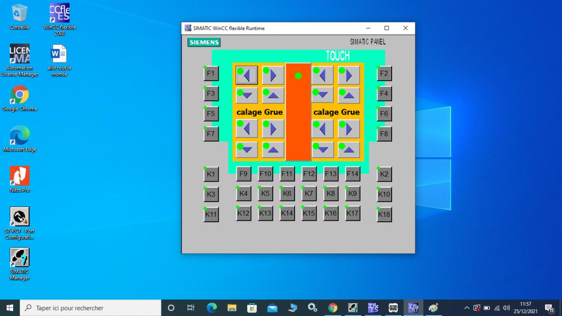The width and height of the screenshot is (562, 316).
Task: Select the Nitro Pro desktop icon
Action: click(20, 180)
